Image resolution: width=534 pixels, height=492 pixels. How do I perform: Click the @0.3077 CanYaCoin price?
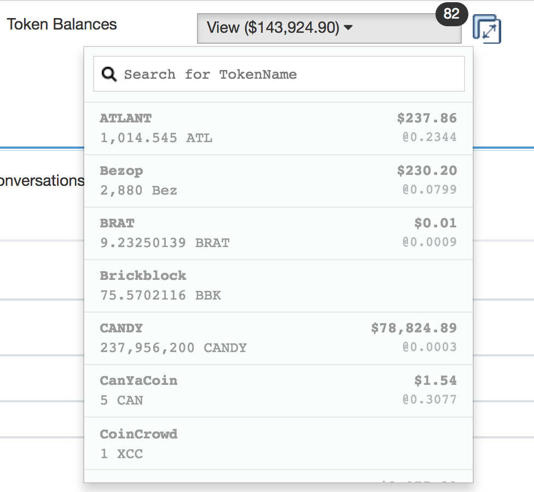click(429, 400)
